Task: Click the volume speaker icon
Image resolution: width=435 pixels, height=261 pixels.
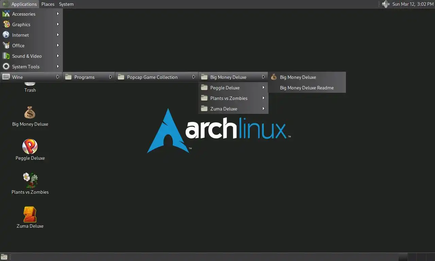Action: pyautogui.click(x=385, y=4)
